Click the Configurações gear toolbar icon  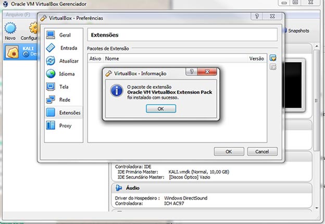pos(33,28)
